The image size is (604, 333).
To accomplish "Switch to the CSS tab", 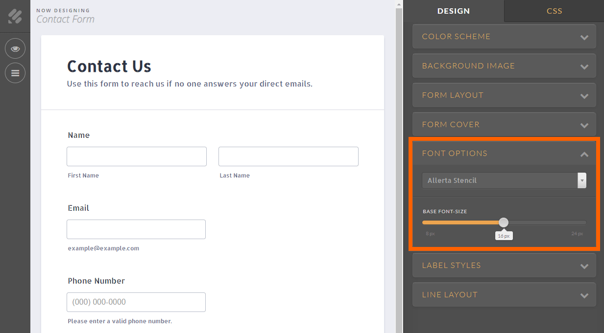I will point(554,11).
